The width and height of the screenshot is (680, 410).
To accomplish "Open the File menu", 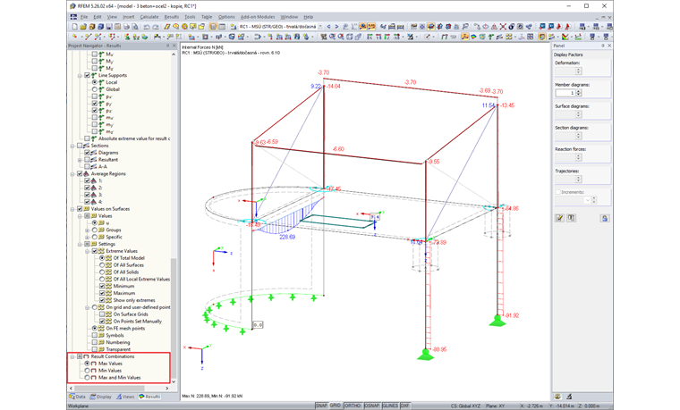I will pos(84,17).
